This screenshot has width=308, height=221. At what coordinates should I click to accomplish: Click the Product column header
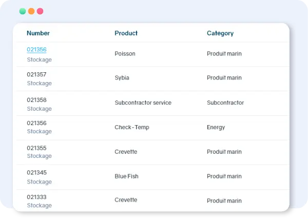pos(126,33)
